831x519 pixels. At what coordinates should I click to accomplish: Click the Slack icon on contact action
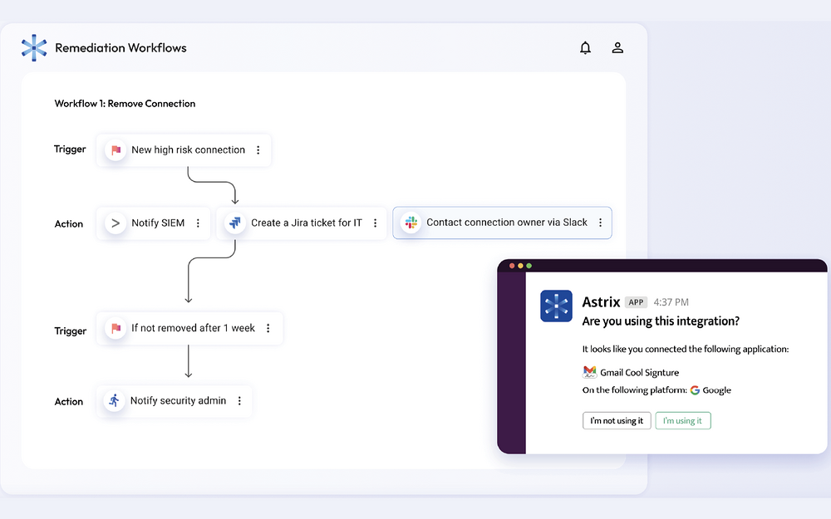pos(411,223)
